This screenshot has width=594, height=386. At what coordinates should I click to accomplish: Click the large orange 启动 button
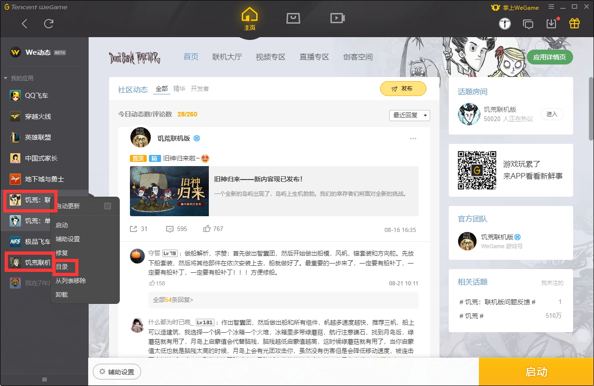[536, 372]
